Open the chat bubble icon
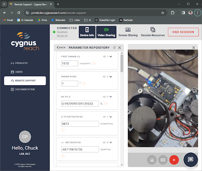This screenshot has height=171, width=202. click(191, 160)
